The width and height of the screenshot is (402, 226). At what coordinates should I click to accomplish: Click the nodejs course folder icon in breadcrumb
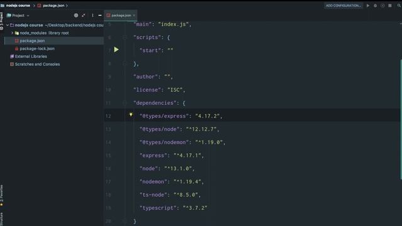(3, 6)
